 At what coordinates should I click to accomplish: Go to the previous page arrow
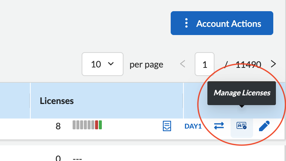tap(183, 64)
